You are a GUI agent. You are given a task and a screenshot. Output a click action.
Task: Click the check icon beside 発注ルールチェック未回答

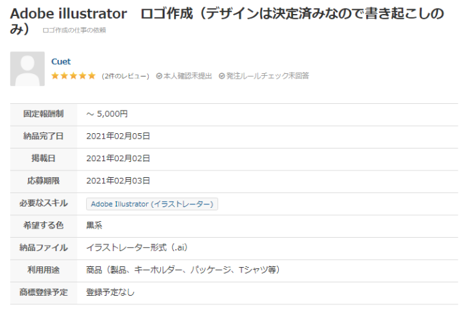pyautogui.click(x=221, y=76)
